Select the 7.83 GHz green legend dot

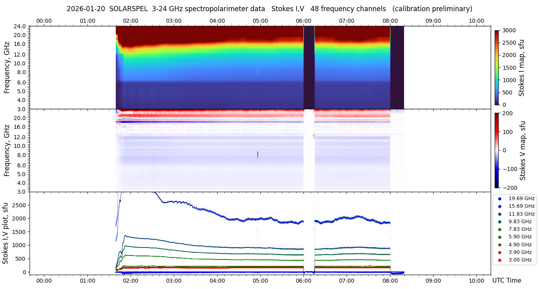click(499, 229)
